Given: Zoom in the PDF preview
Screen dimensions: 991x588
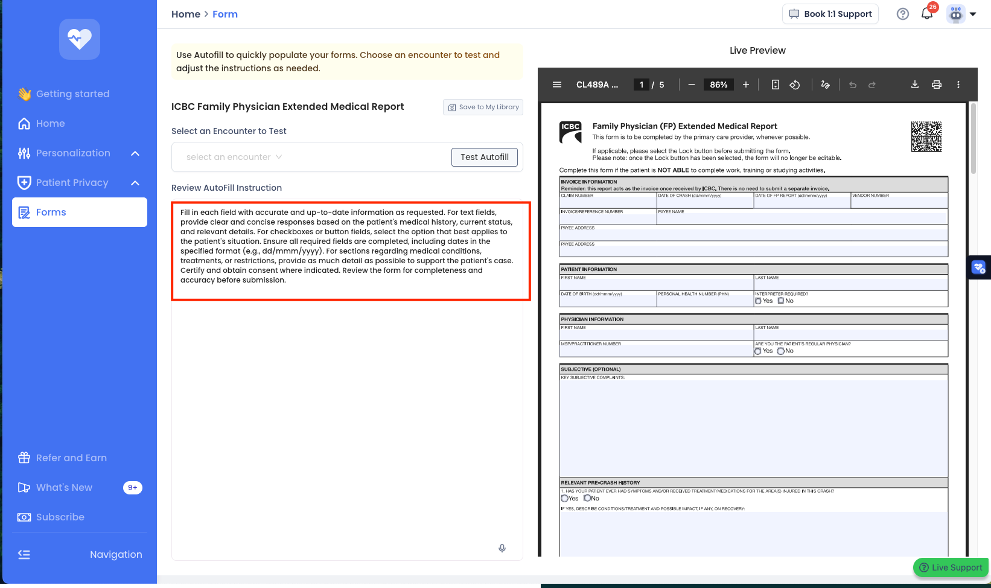Looking at the screenshot, I should click(x=746, y=85).
